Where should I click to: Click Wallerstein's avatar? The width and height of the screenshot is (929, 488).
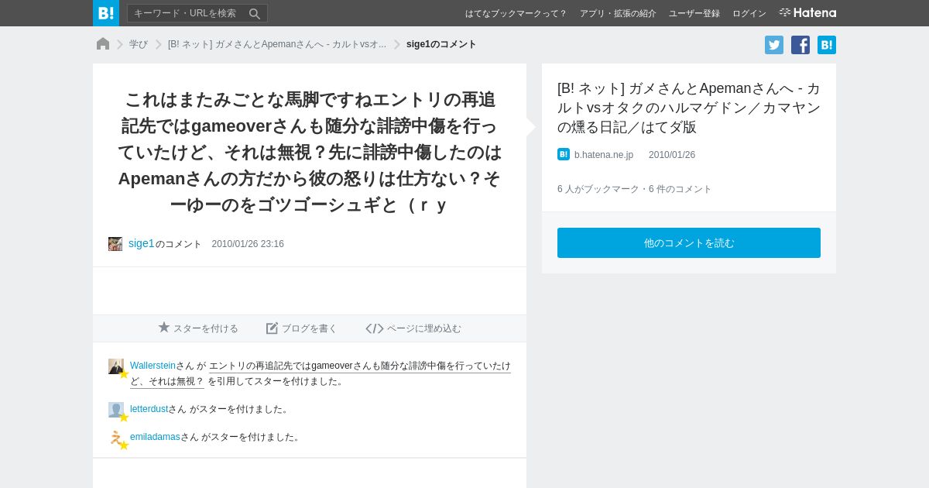pos(116,366)
